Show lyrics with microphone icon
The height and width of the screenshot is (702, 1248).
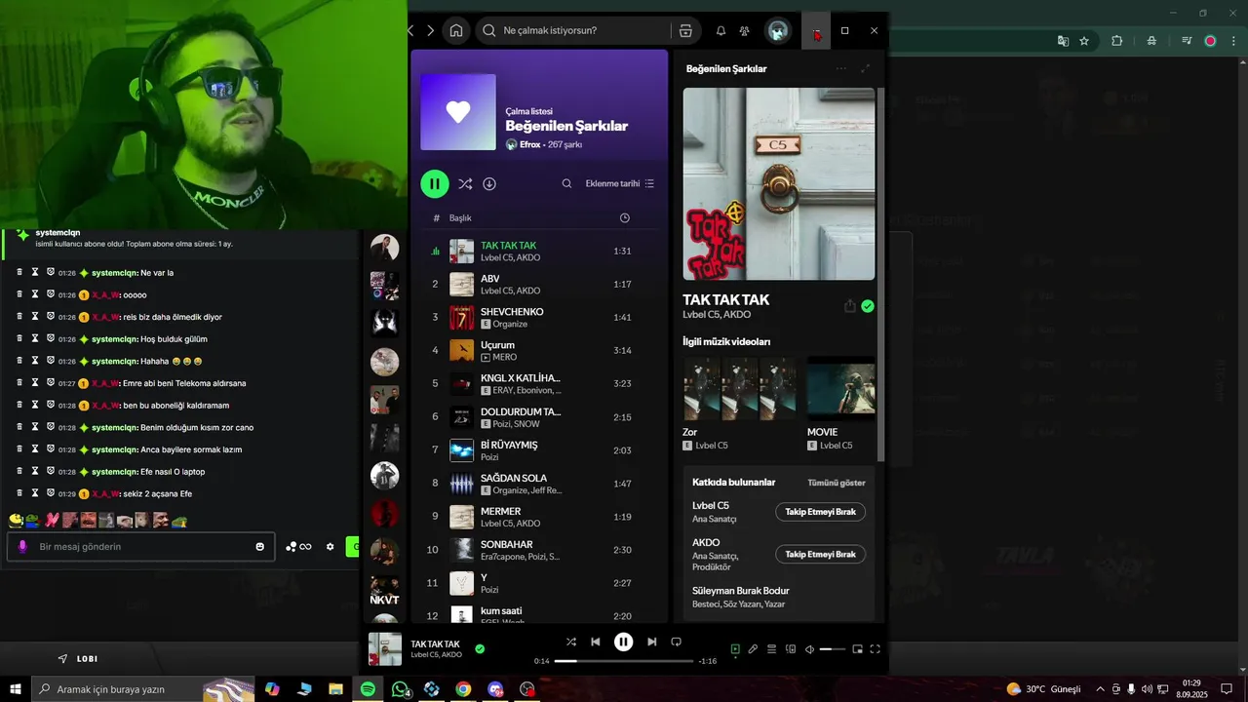click(x=753, y=649)
